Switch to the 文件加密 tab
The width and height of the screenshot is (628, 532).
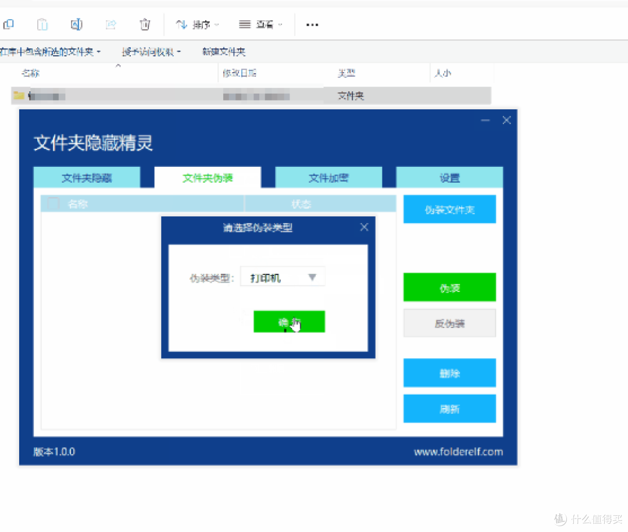(x=329, y=177)
